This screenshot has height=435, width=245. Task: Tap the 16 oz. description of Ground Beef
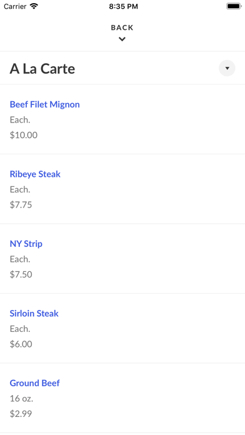pos(21,398)
